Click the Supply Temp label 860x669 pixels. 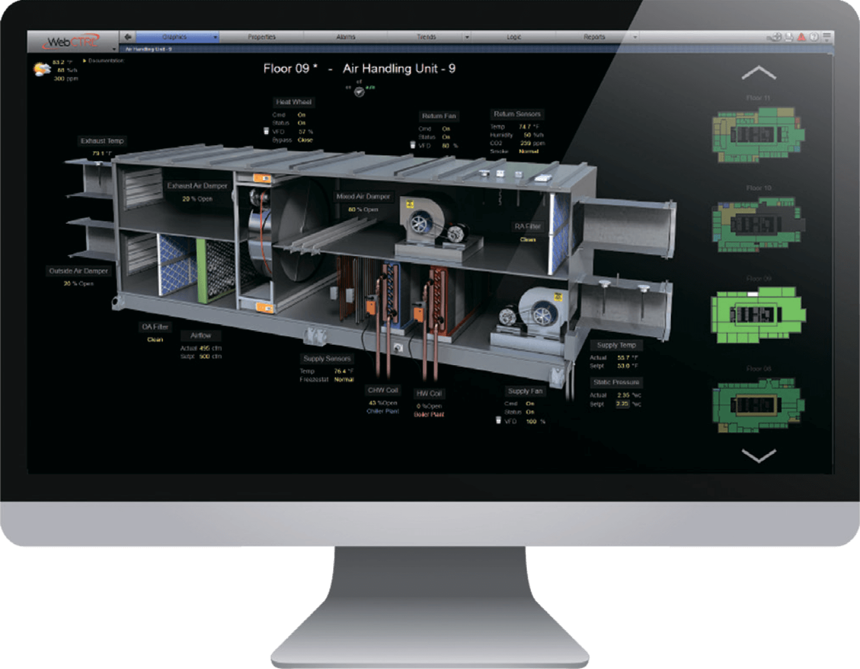tap(616, 345)
